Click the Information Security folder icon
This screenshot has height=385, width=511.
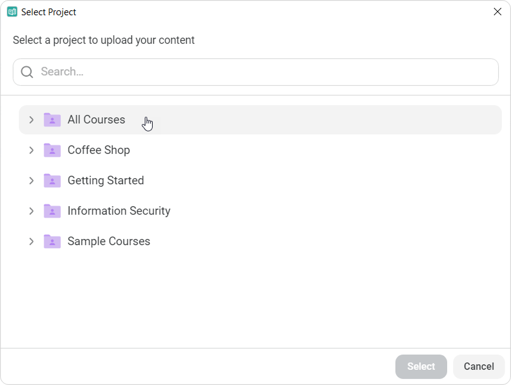click(x=52, y=211)
